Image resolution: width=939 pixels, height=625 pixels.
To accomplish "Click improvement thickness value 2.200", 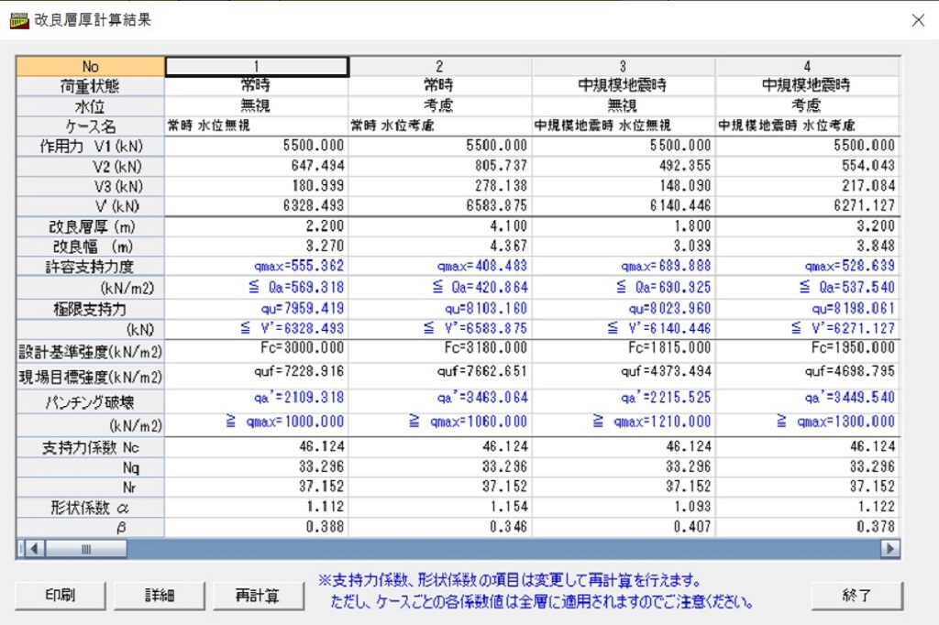I will pyautogui.click(x=257, y=226).
